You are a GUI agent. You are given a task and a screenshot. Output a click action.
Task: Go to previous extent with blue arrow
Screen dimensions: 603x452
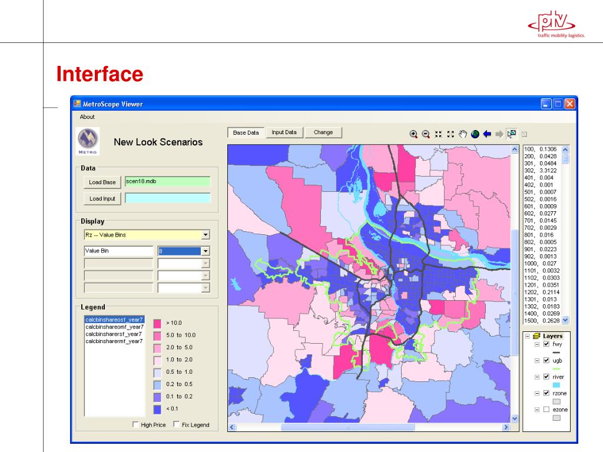[487, 134]
